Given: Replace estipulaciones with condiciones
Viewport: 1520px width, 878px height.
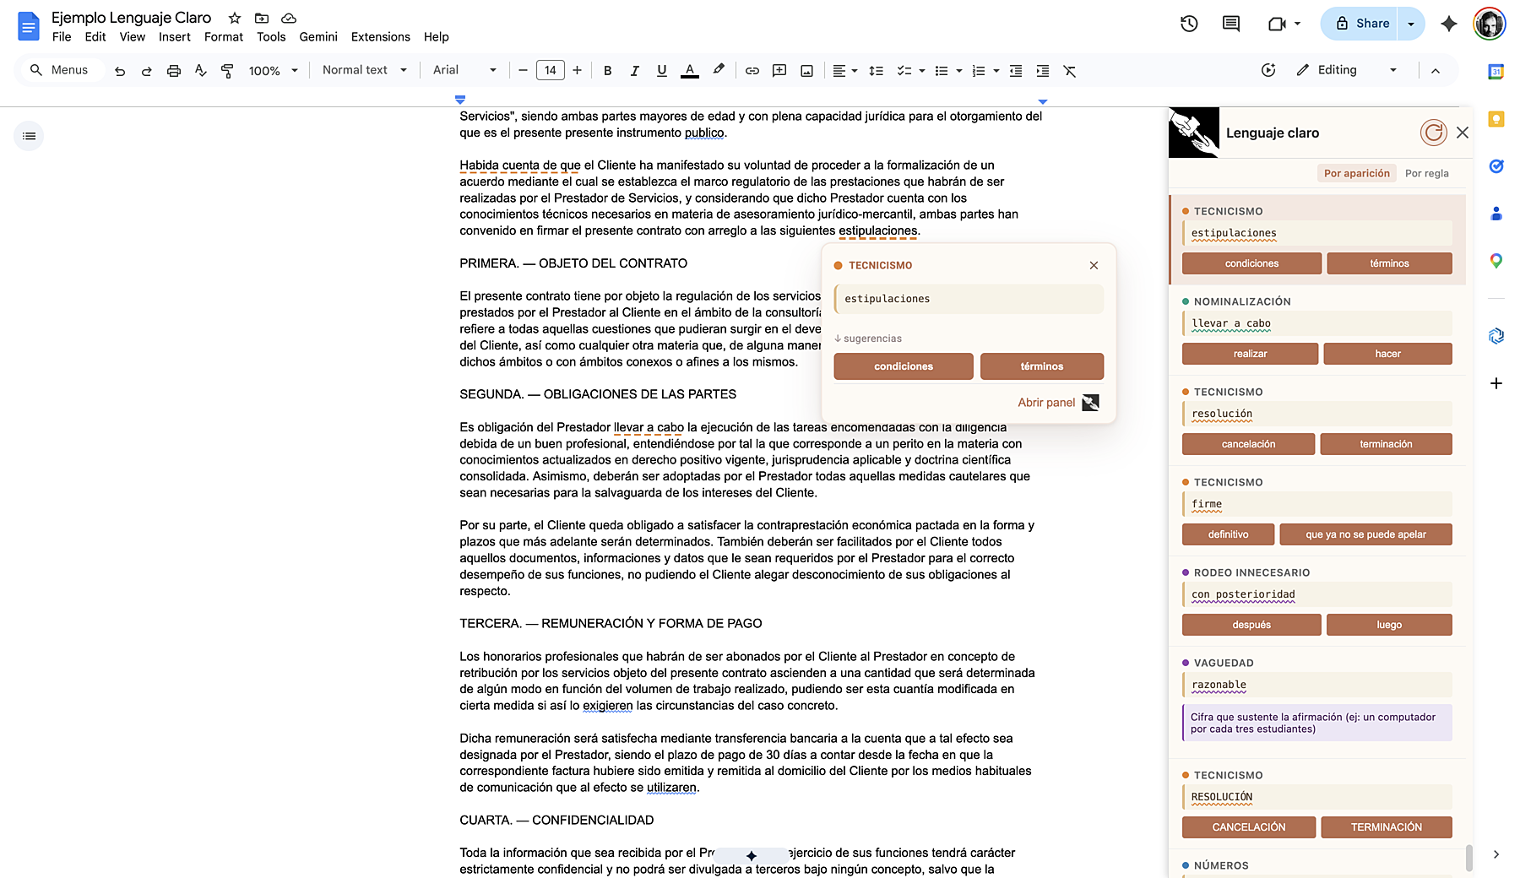Looking at the screenshot, I should (903, 366).
